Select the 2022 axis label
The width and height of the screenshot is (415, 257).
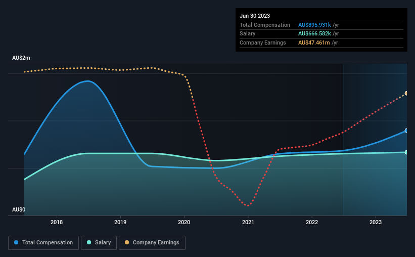(x=312, y=222)
